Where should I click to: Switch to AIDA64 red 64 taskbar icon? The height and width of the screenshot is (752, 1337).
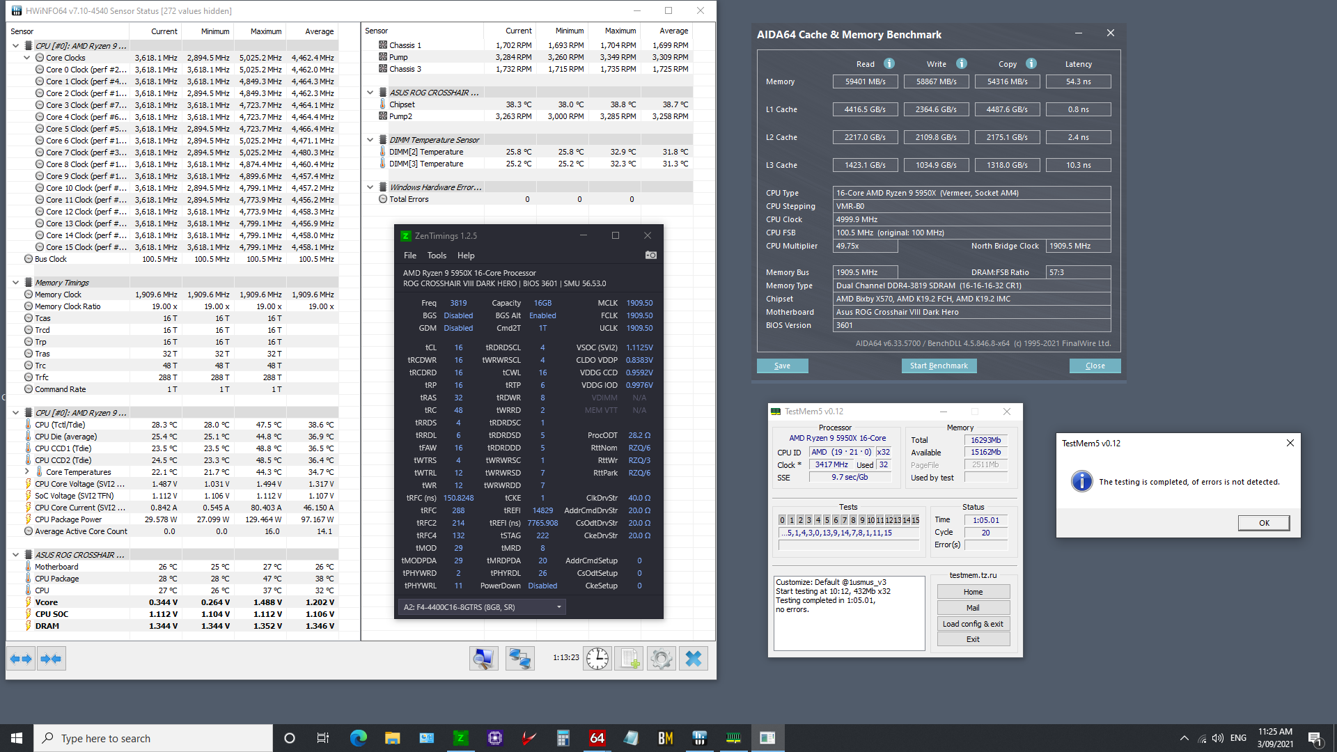(597, 738)
